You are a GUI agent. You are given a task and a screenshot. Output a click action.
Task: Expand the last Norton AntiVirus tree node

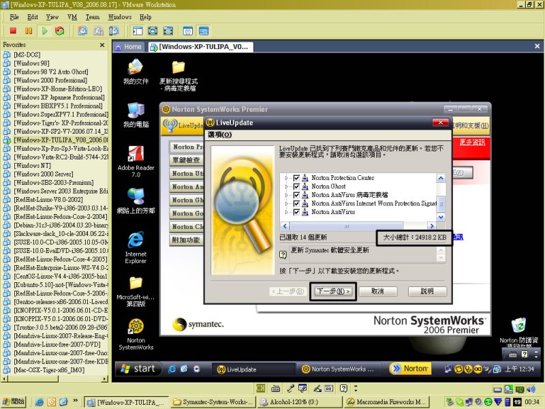click(x=287, y=212)
